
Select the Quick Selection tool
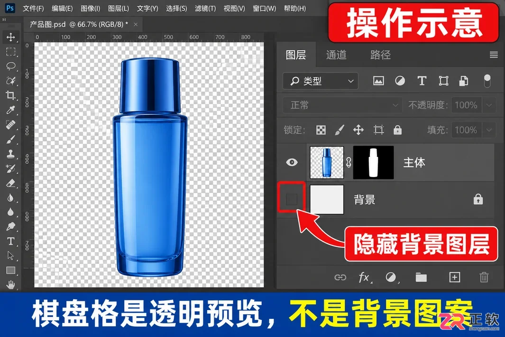(x=10, y=81)
